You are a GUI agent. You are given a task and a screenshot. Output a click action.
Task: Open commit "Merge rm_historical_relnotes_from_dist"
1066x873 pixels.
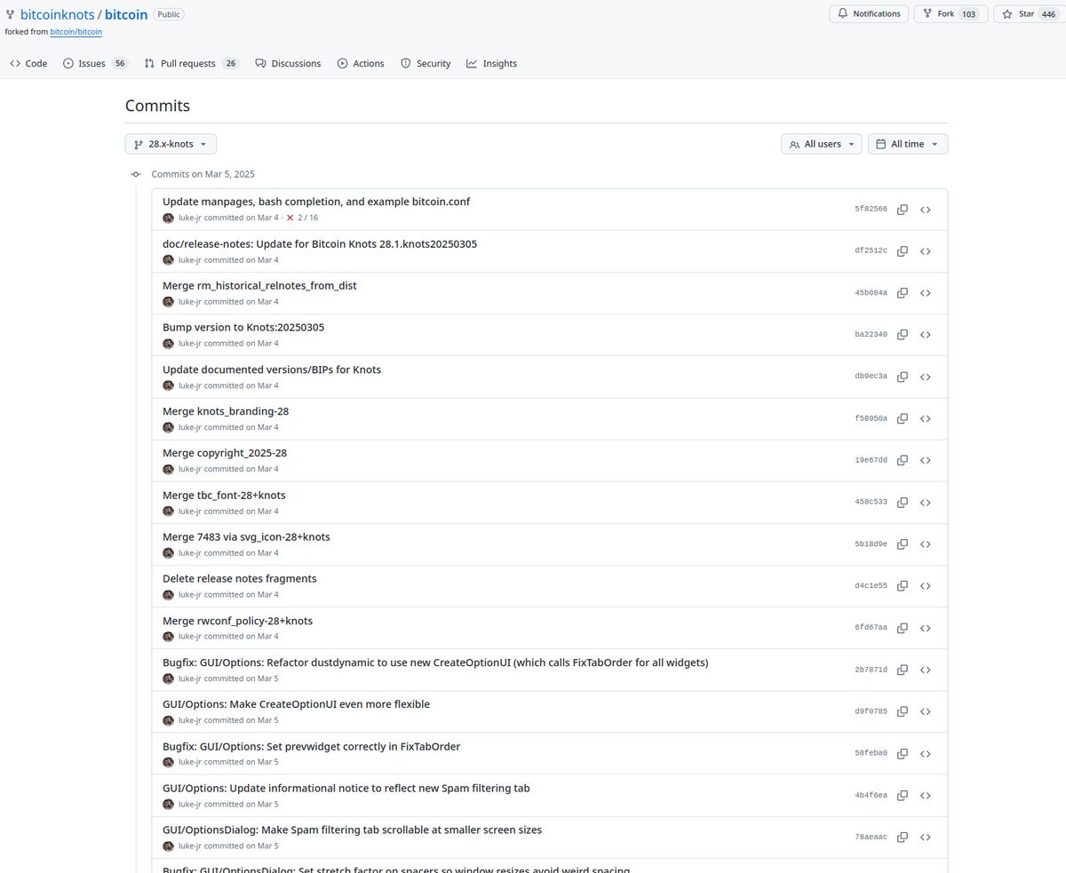click(x=259, y=285)
